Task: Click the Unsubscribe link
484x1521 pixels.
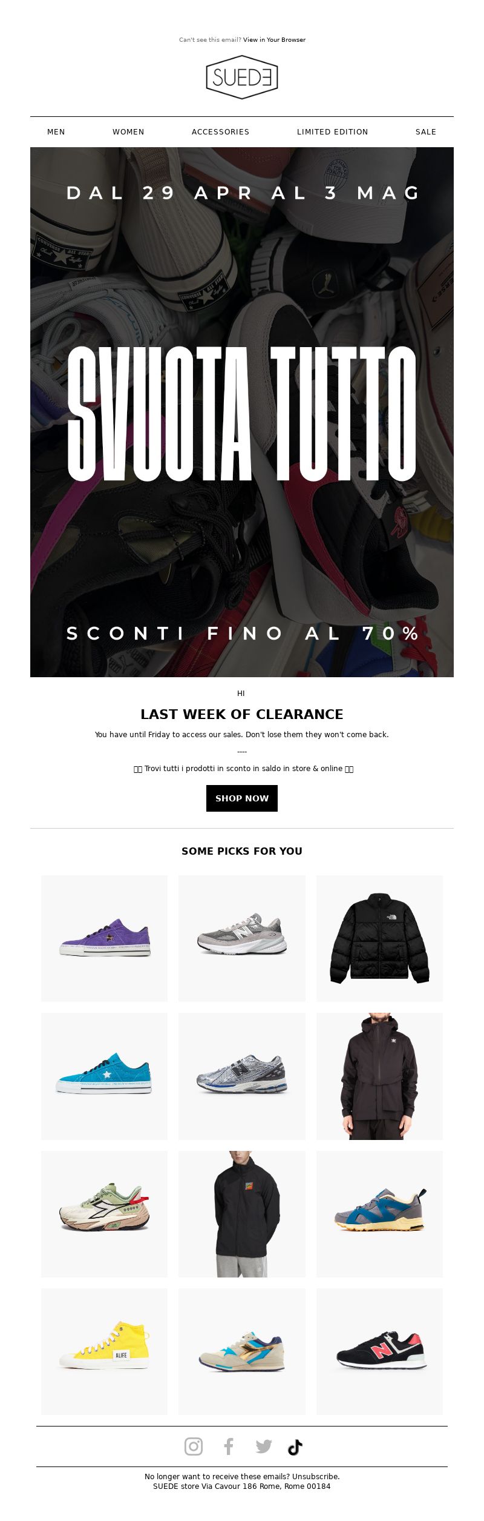Action: click(316, 1476)
